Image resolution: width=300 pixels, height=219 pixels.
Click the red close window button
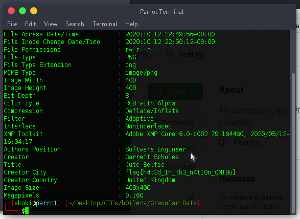(11, 11)
